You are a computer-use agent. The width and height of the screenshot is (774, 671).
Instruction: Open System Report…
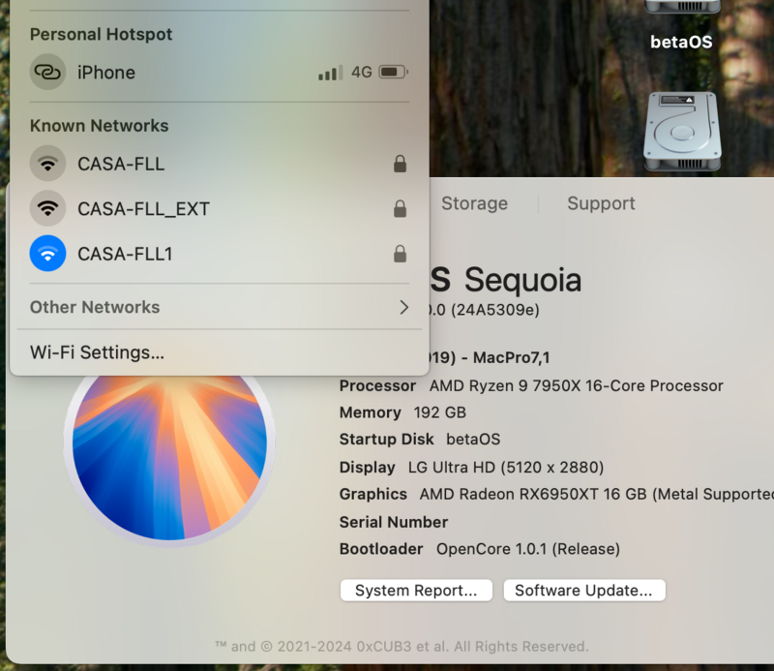click(416, 591)
